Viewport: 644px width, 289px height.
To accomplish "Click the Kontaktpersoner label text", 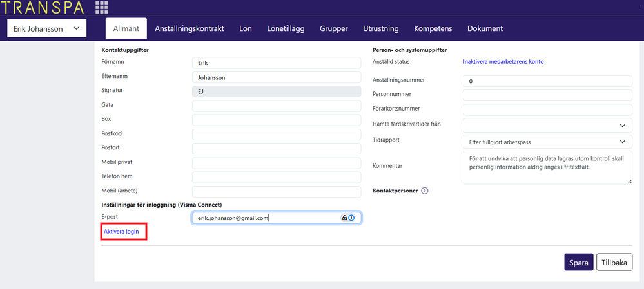I will point(395,191).
